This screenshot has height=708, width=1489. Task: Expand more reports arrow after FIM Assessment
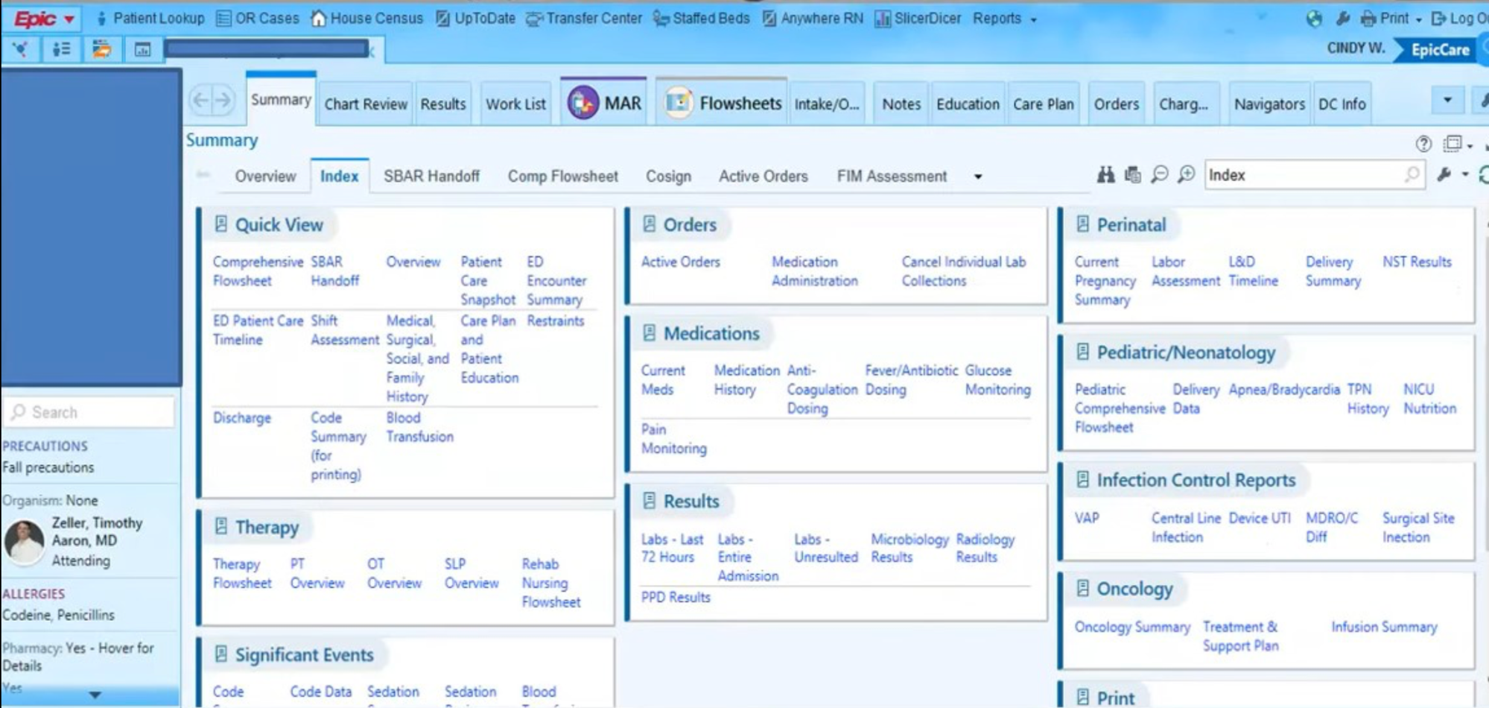(978, 177)
